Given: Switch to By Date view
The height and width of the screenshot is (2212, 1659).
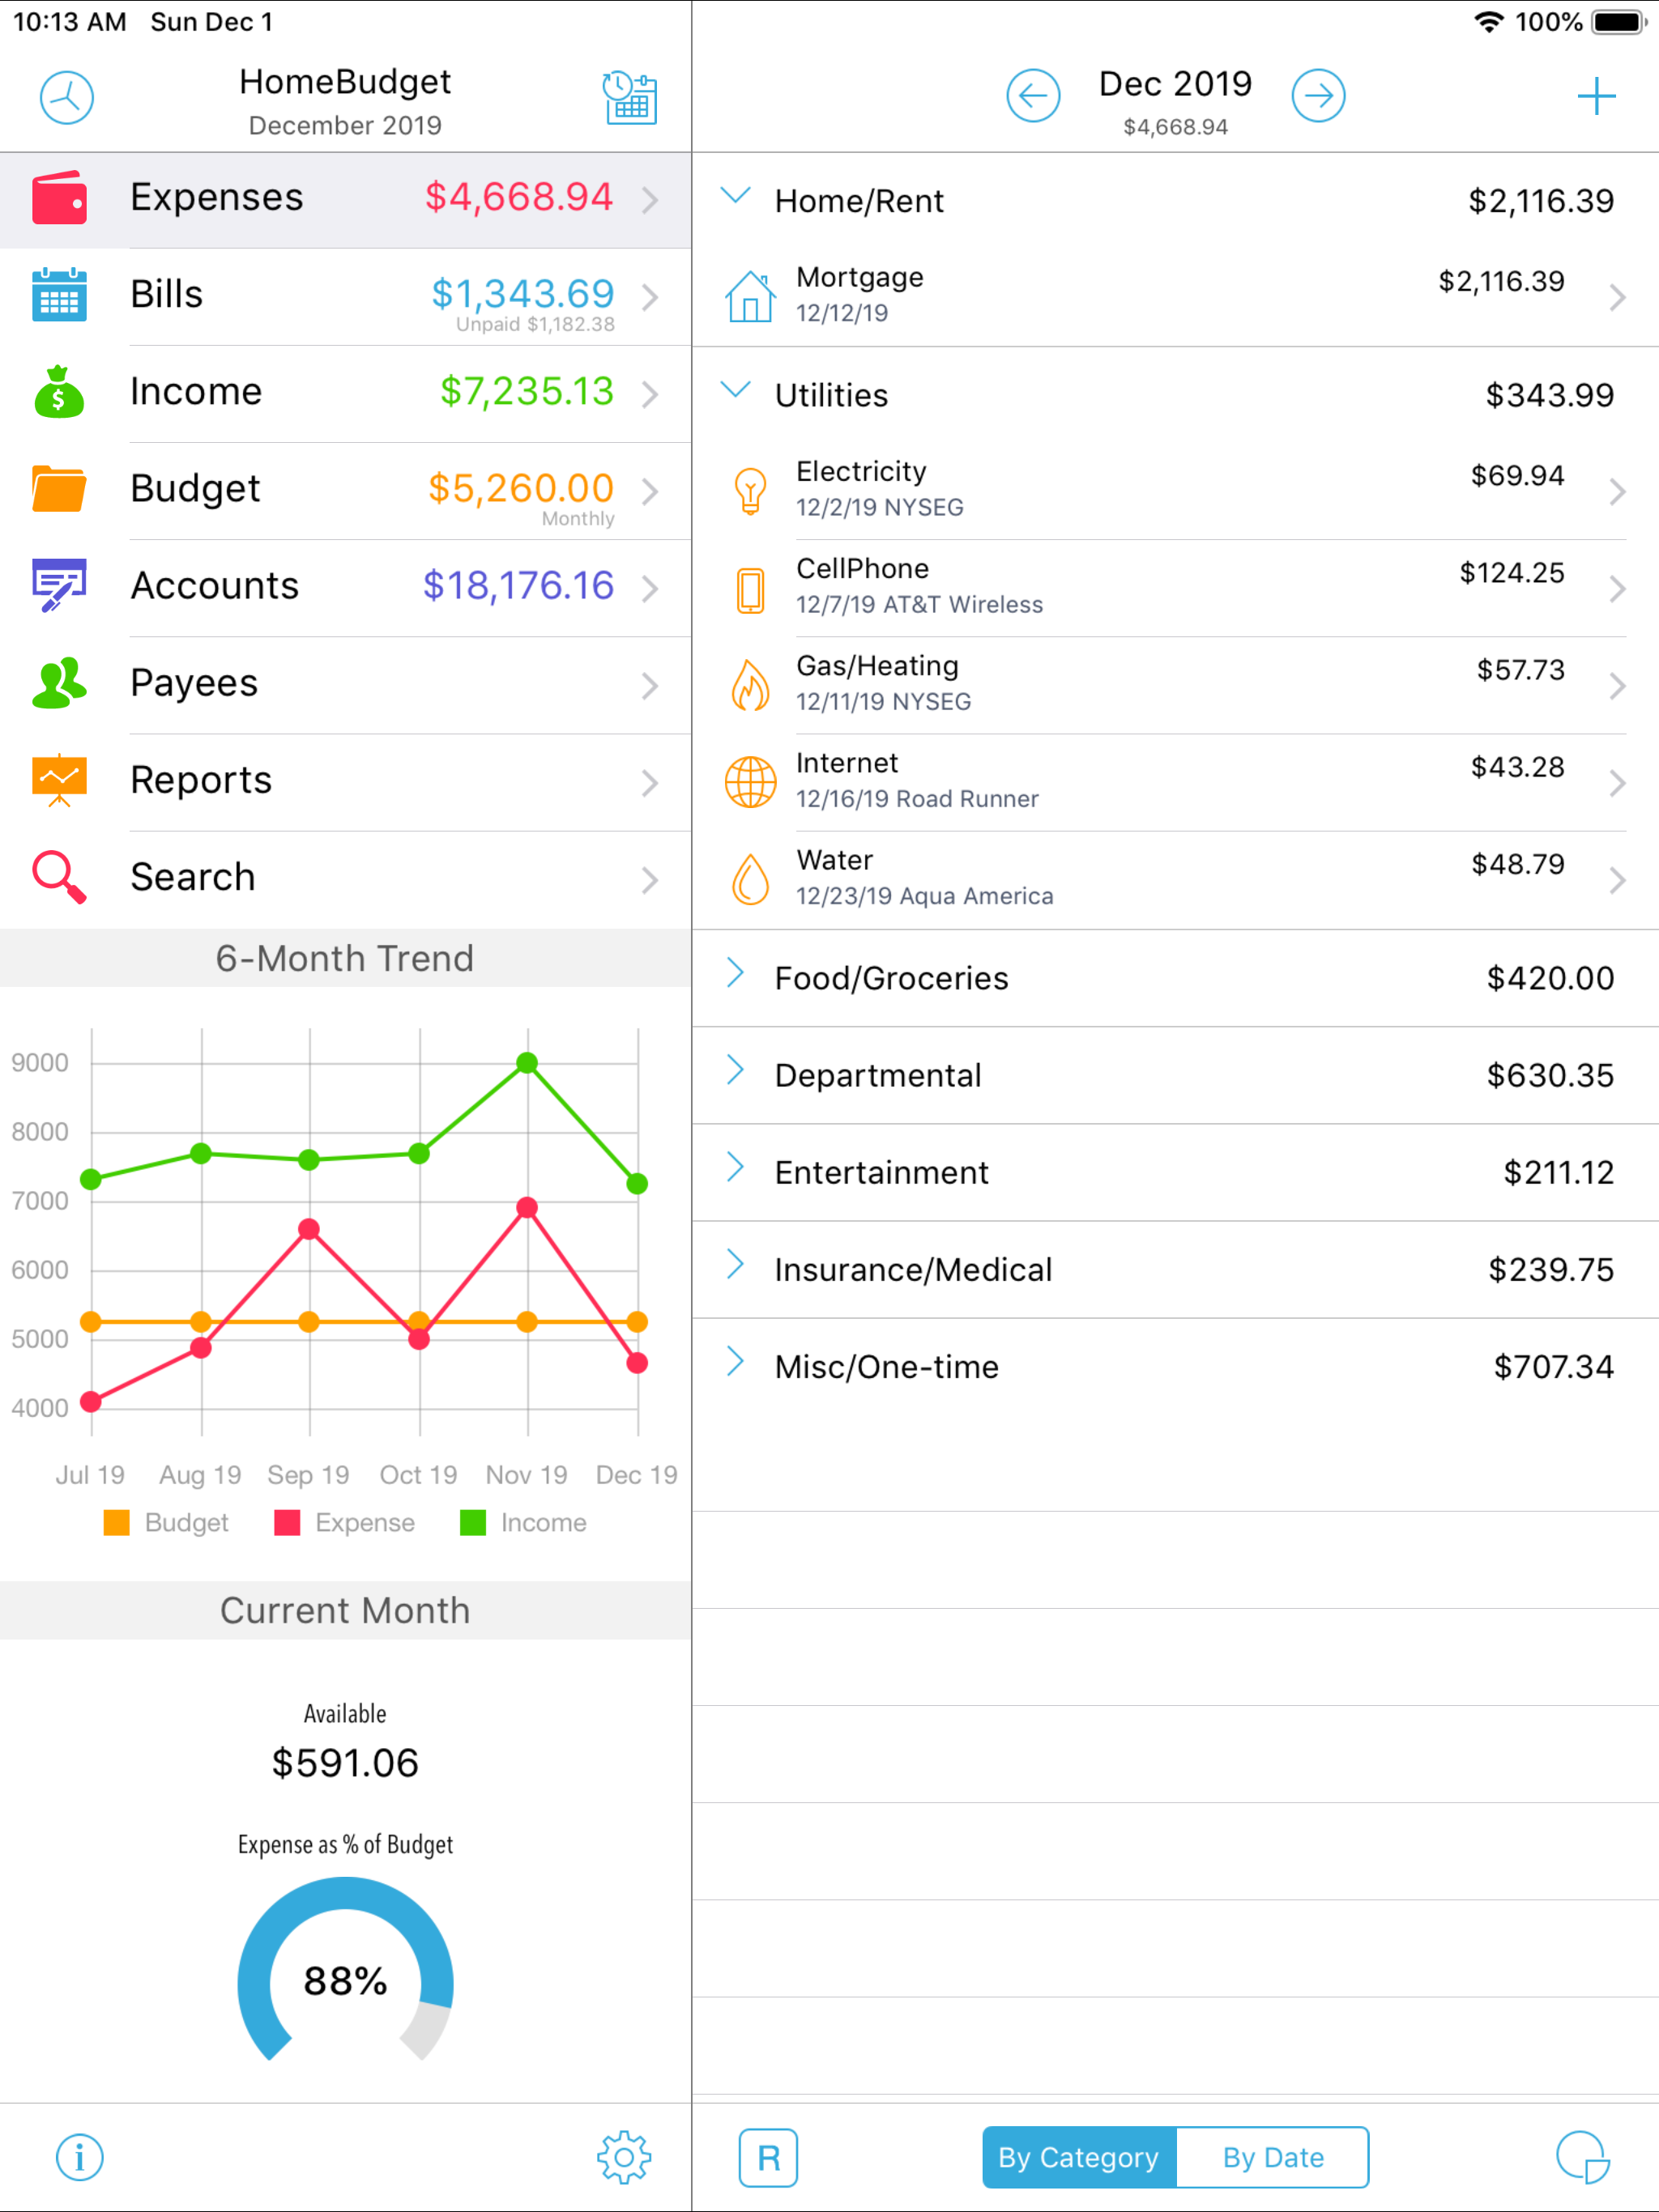Looking at the screenshot, I should click(x=1272, y=2157).
